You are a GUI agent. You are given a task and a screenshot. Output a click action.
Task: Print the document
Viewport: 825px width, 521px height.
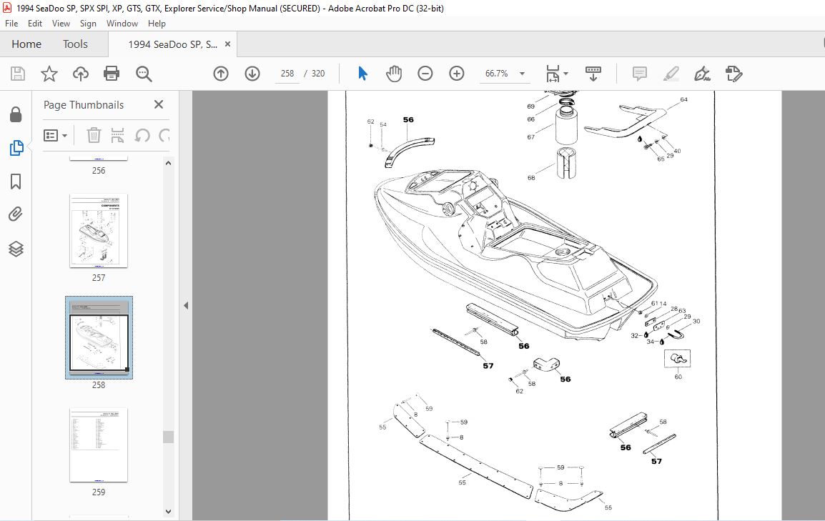pos(112,74)
